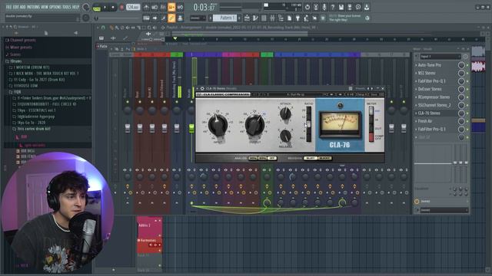Toggle Auto-Tune Pro slot enable knob
Screen dimensions: 492x276
(x=461, y=65)
